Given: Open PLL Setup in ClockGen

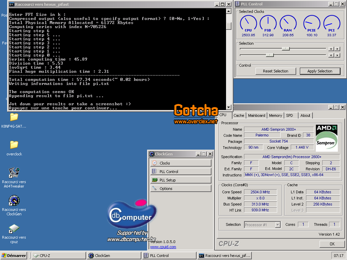Looking at the screenshot, I should [x=181, y=180].
